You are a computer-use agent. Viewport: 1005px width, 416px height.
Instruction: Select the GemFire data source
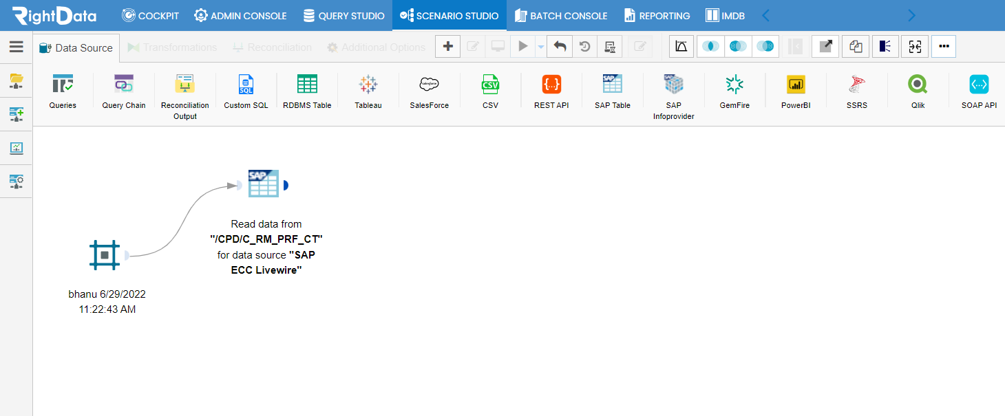point(734,91)
